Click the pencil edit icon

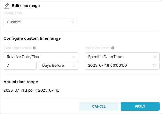click(x=7, y=6)
